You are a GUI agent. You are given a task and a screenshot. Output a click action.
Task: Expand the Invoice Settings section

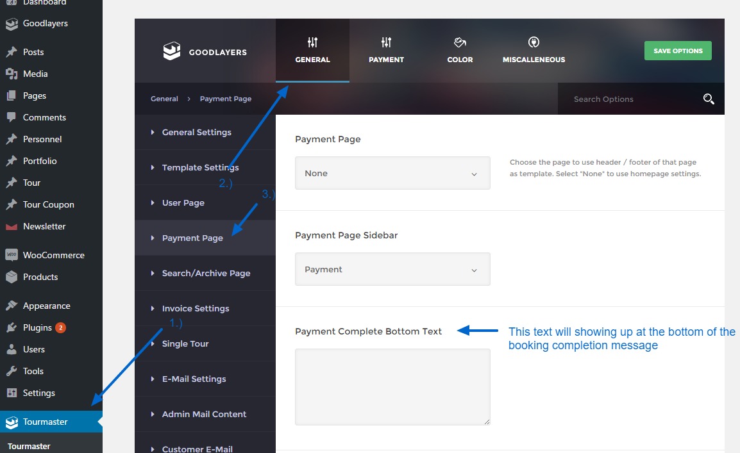click(196, 308)
